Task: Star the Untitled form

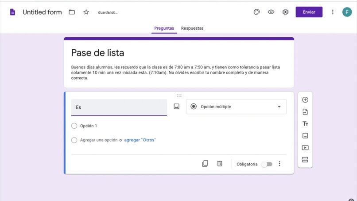Action: (x=86, y=12)
